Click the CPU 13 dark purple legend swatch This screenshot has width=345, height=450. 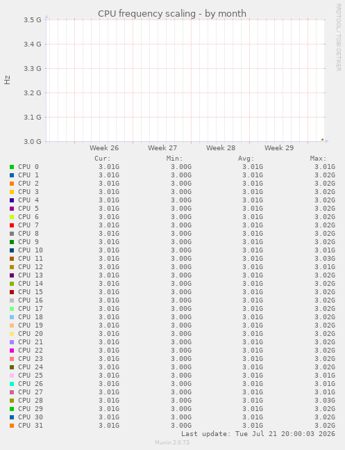point(12,275)
